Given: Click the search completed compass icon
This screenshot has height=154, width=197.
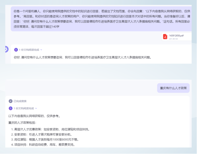Looking at the screenshot, I should point(11,101).
